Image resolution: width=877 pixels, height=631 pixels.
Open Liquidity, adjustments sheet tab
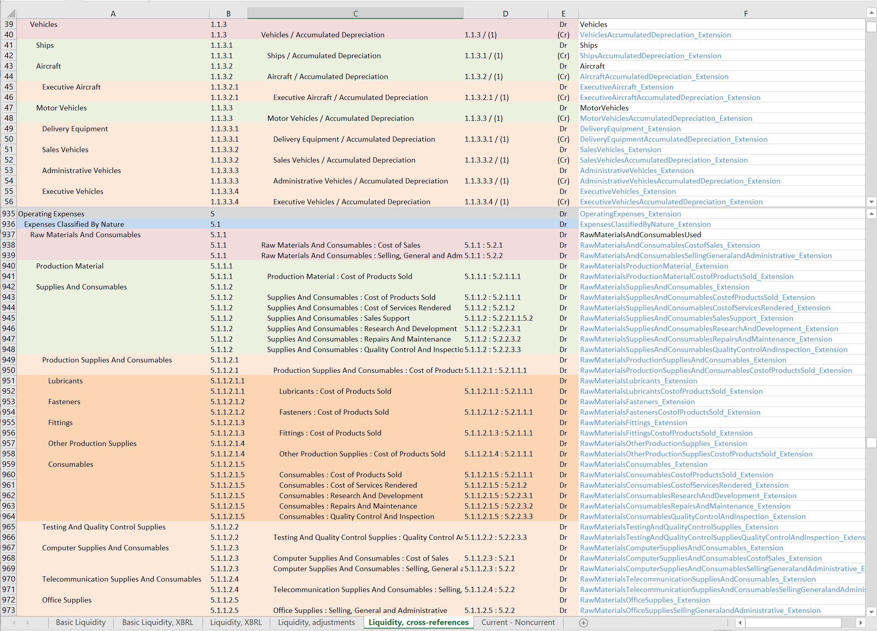pyautogui.click(x=316, y=622)
